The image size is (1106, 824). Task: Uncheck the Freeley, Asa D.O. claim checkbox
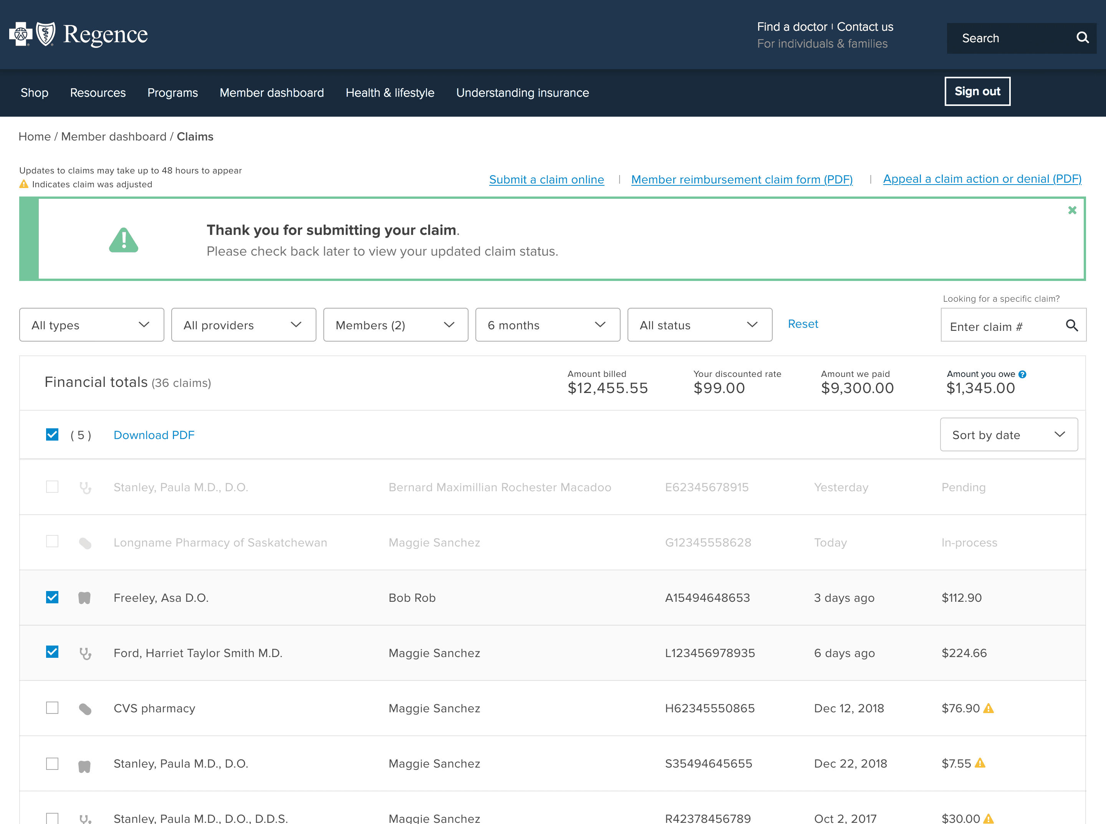[x=52, y=597]
